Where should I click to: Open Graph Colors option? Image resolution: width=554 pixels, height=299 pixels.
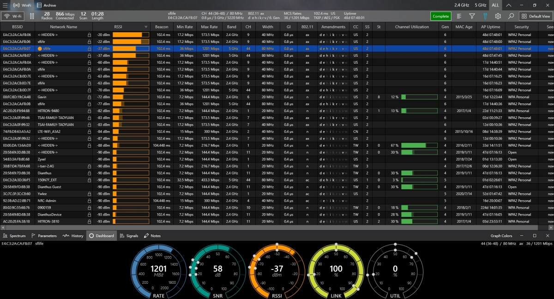(501, 236)
